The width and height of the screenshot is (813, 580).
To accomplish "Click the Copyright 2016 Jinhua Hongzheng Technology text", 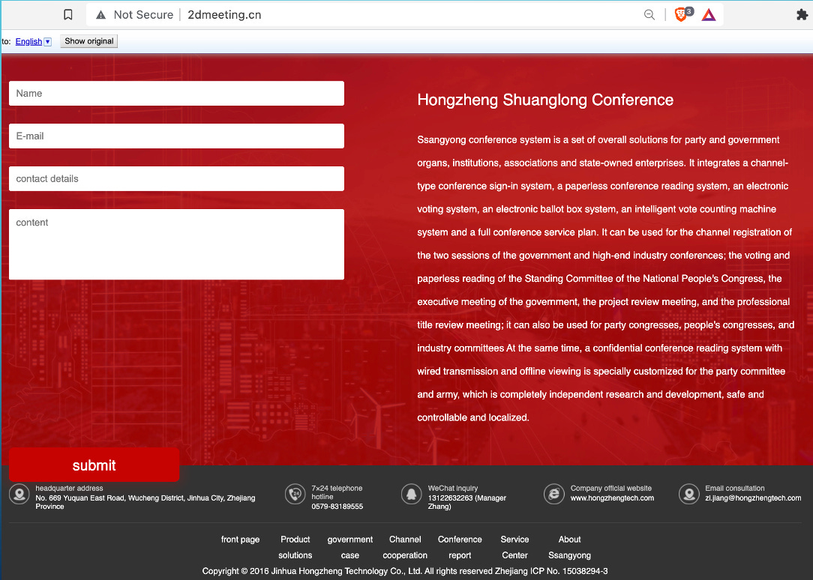I will point(311,571).
